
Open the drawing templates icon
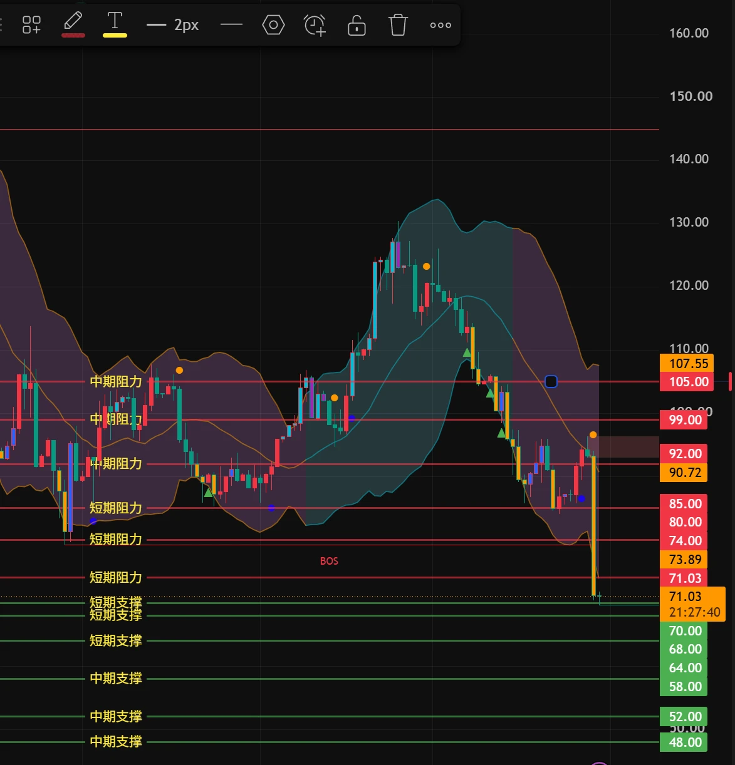31,25
